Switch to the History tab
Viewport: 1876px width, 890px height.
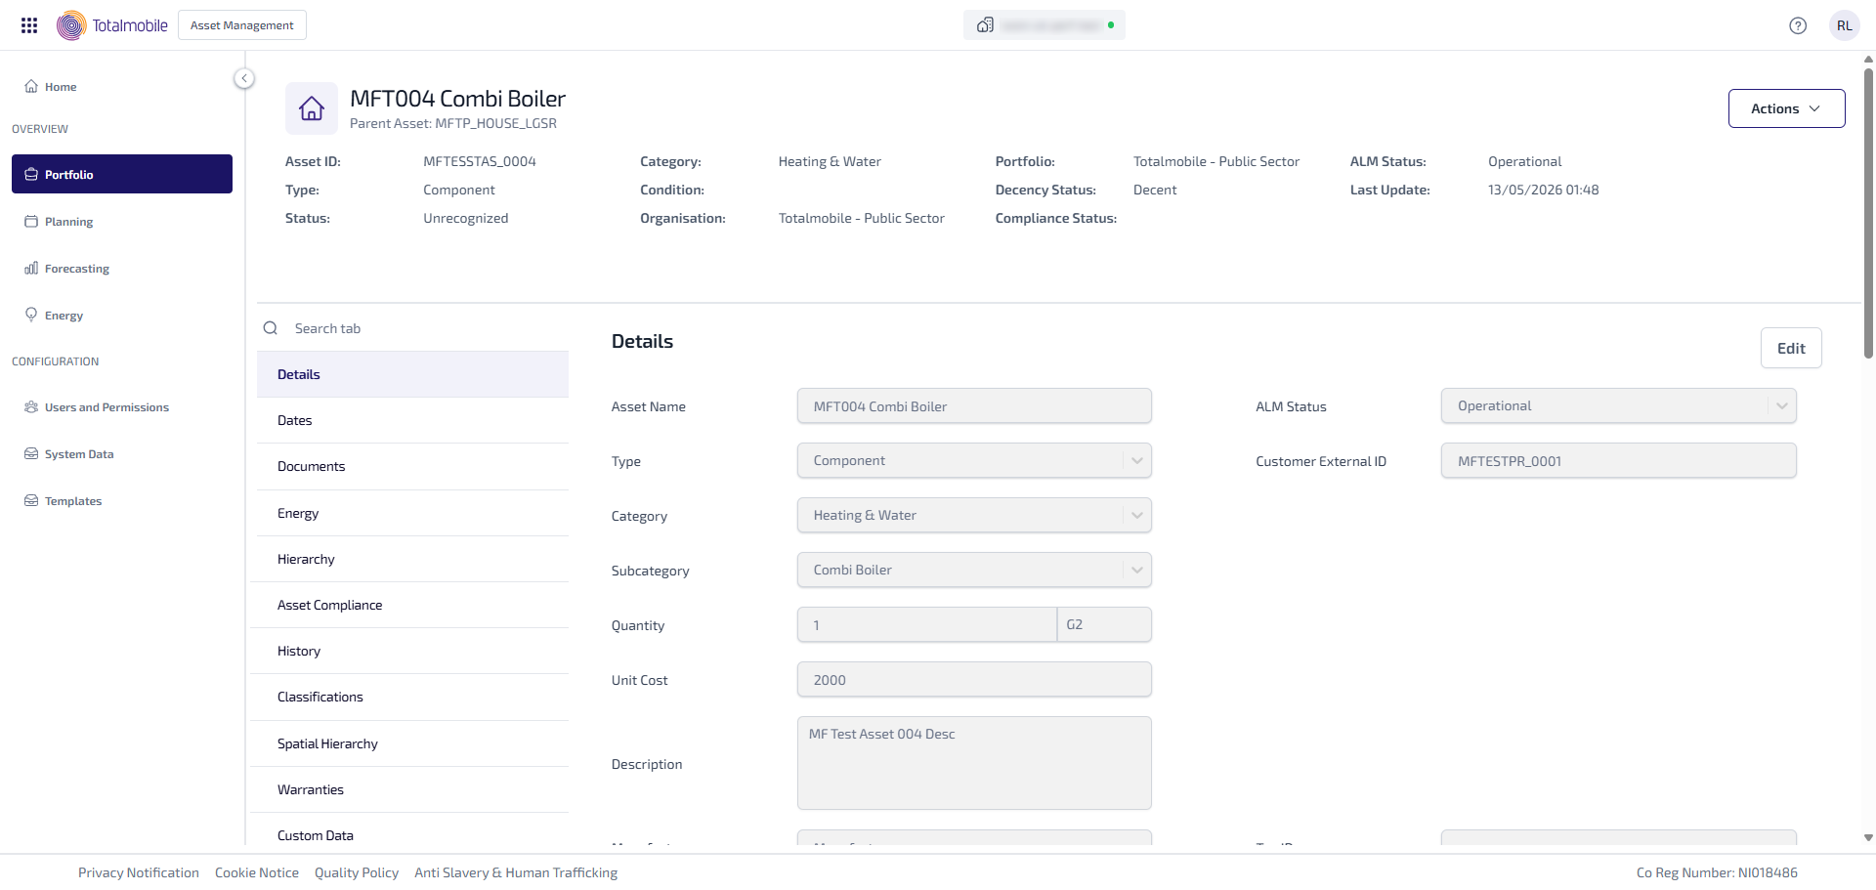[x=412, y=651]
